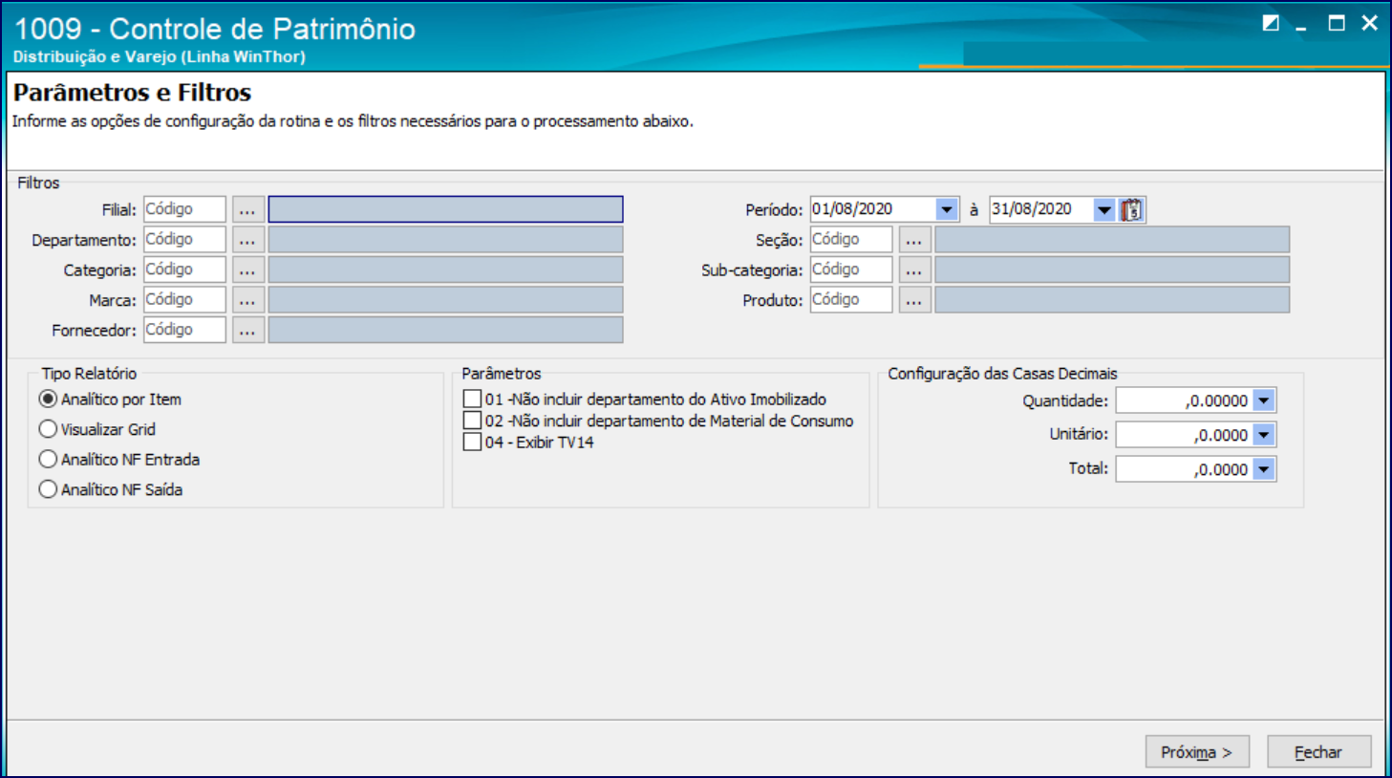Open the Quantidade decimal places dropdown
Image resolution: width=1392 pixels, height=778 pixels.
click(1264, 400)
